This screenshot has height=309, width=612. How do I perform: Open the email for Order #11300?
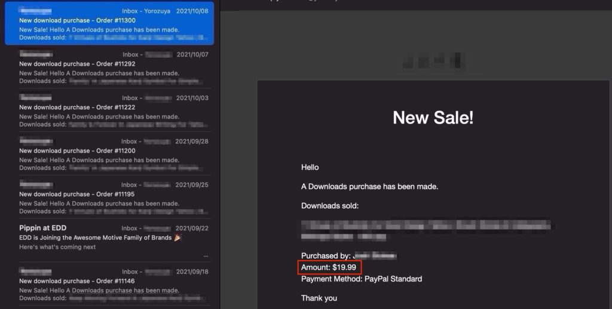pos(109,24)
